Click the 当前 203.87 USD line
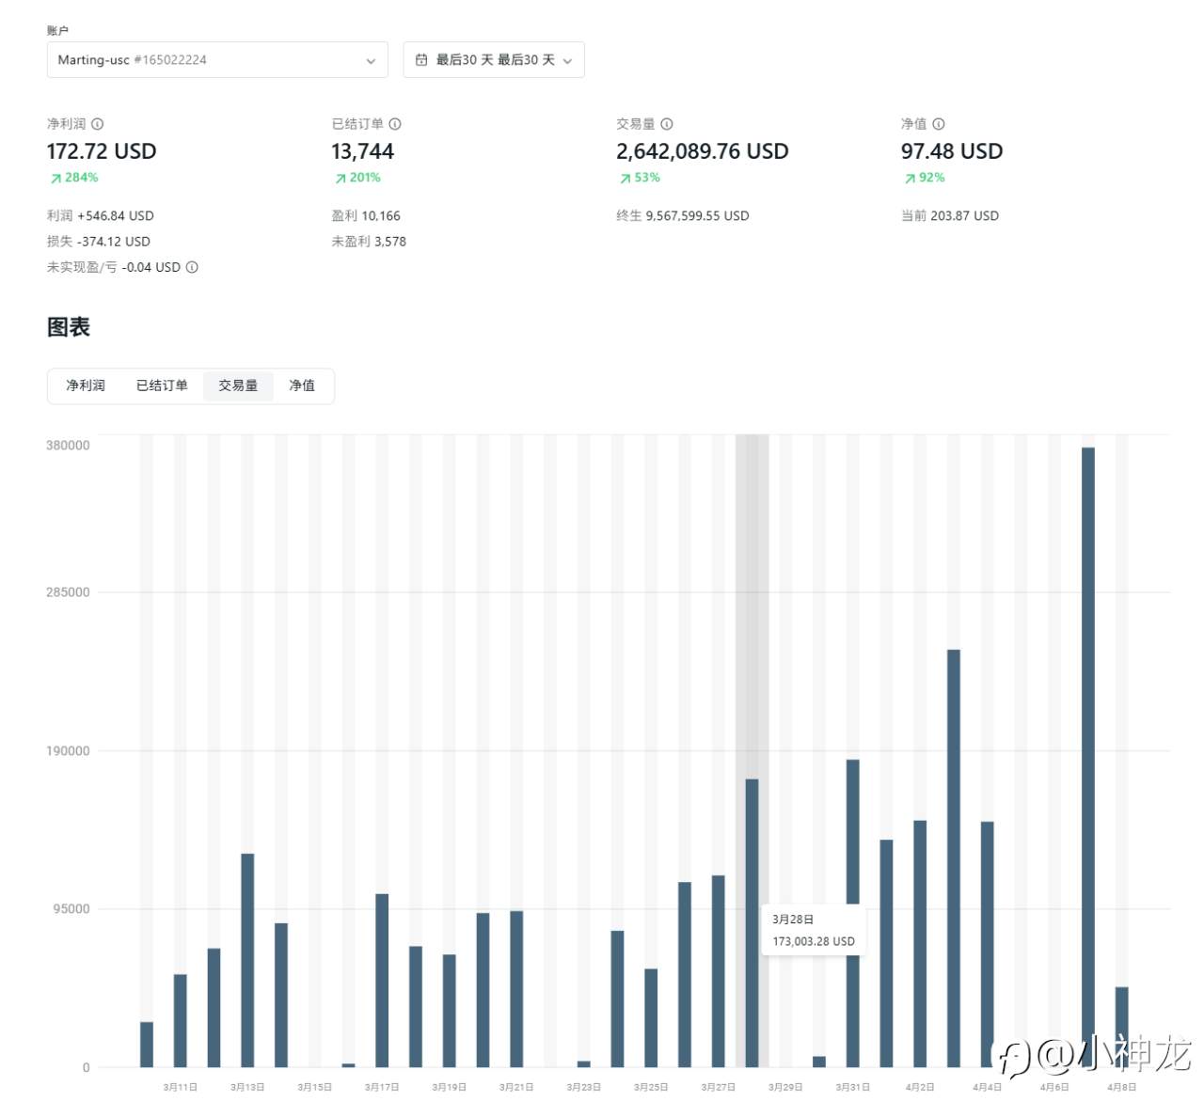Viewport: 1204px width, 1117px height. [950, 216]
